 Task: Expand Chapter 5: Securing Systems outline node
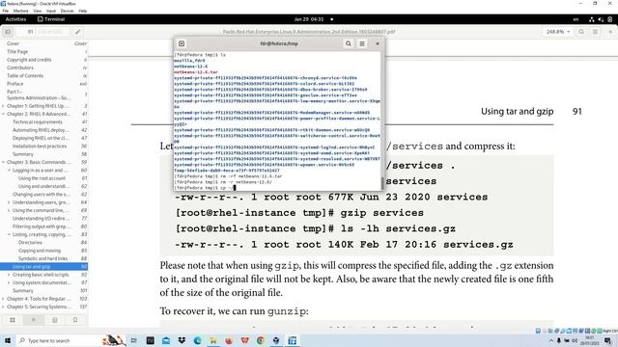3,307
